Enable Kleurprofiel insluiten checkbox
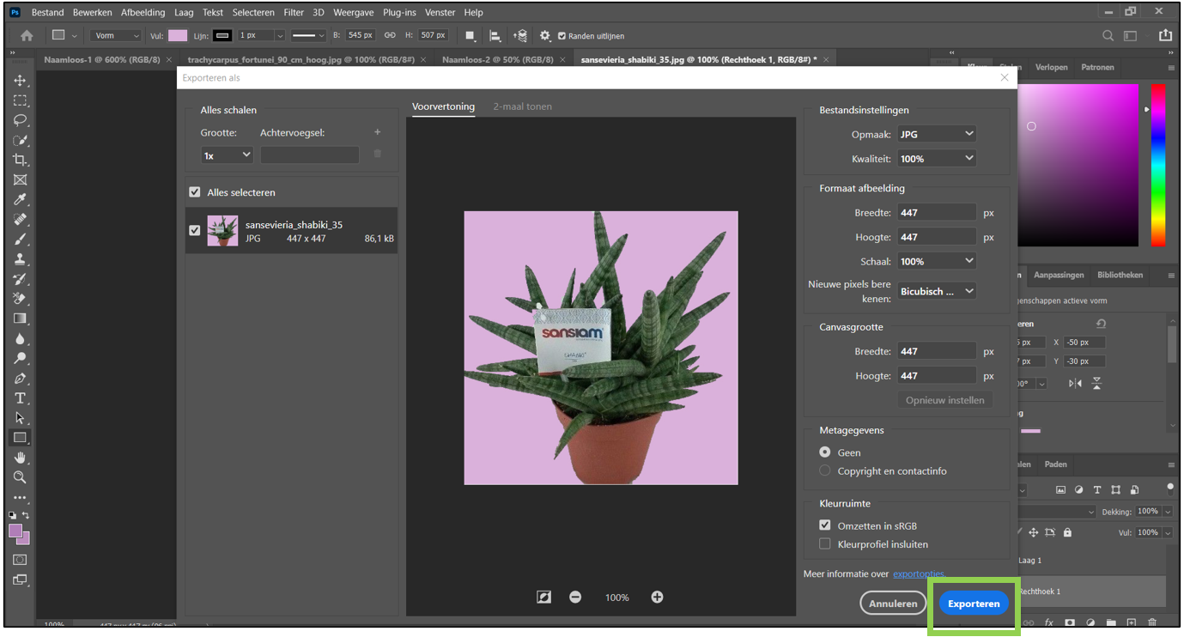This screenshot has height=637, width=1196. [x=825, y=544]
